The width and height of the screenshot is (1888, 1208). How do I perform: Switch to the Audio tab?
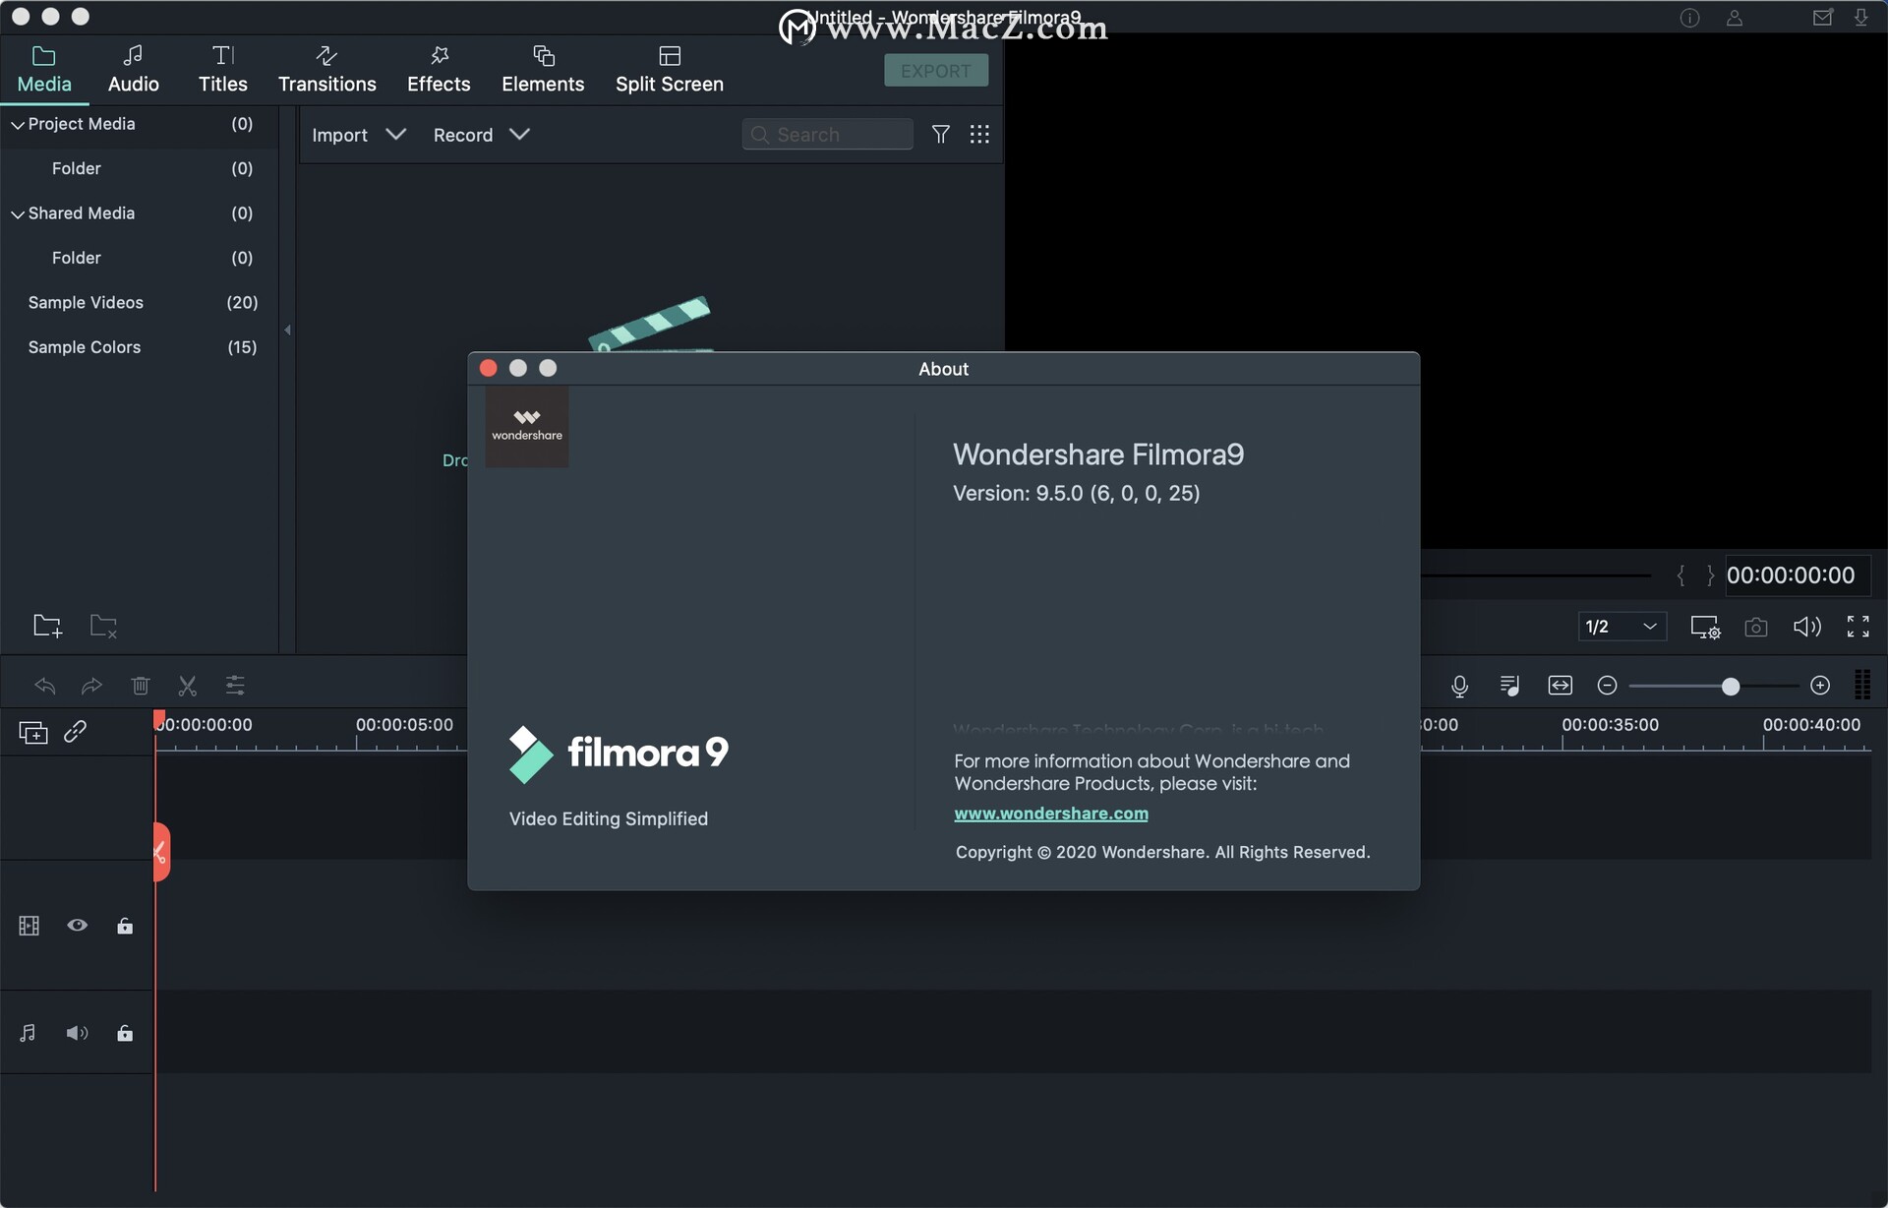[x=133, y=70]
